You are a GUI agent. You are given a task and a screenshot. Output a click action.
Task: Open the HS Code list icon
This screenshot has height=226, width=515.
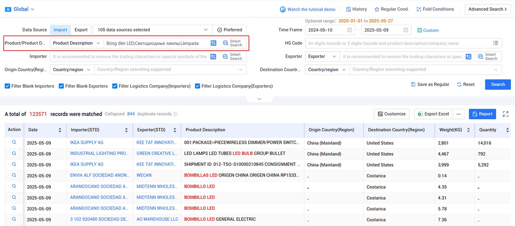(x=496, y=43)
